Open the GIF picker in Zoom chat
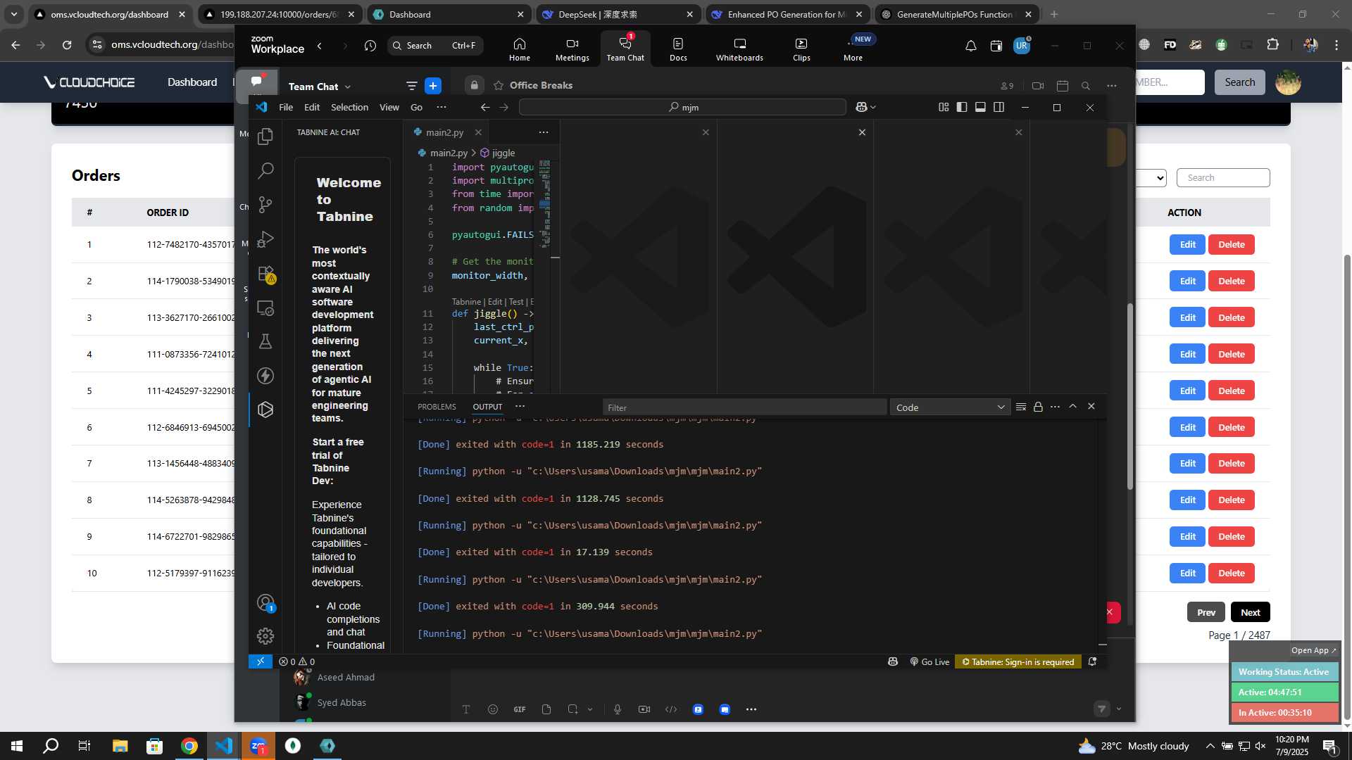This screenshot has height=760, width=1352. tap(520, 709)
